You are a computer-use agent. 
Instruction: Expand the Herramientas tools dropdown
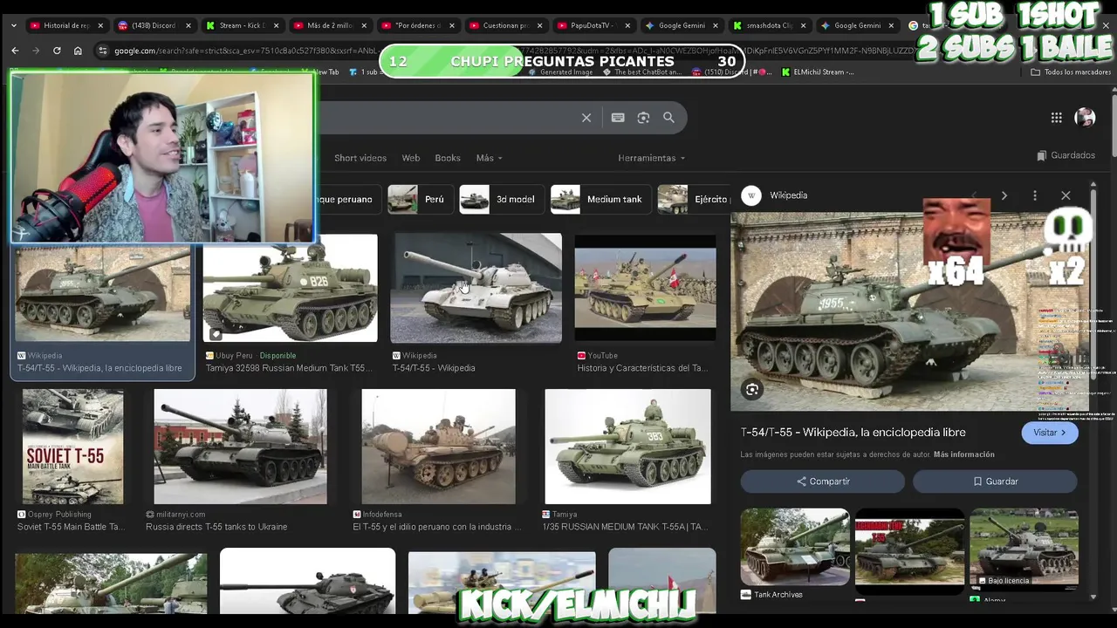tap(651, 158)
